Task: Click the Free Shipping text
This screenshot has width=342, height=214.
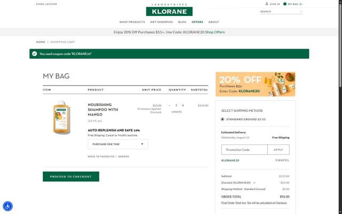Action: (281, 137)
